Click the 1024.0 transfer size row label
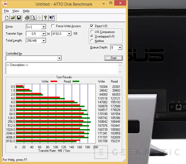 point(11,129)
